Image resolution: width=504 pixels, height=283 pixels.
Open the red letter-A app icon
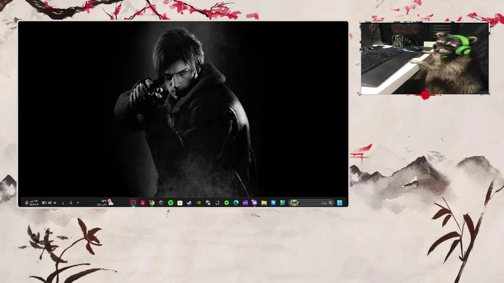[x=143, y=203]
